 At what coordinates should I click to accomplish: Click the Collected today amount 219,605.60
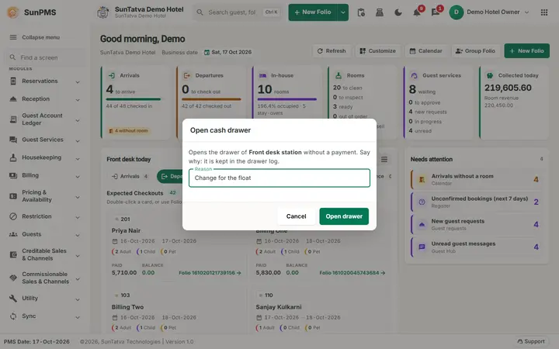pyautogui.click(x=508, y=88)
